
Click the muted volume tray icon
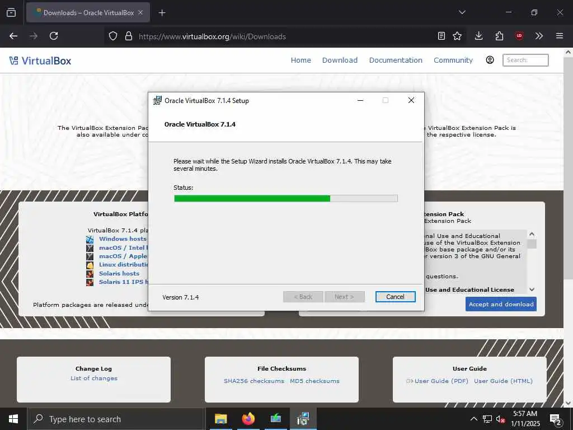coord(500,419)
